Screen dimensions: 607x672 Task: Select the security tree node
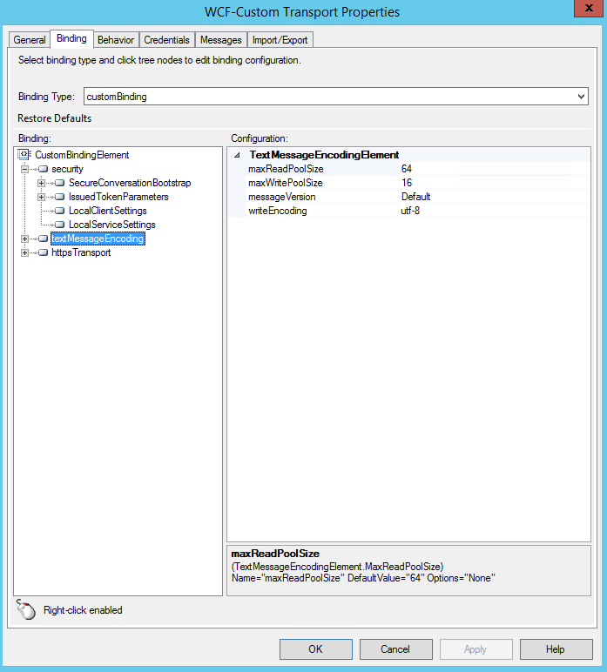click(x=67, y=169)
